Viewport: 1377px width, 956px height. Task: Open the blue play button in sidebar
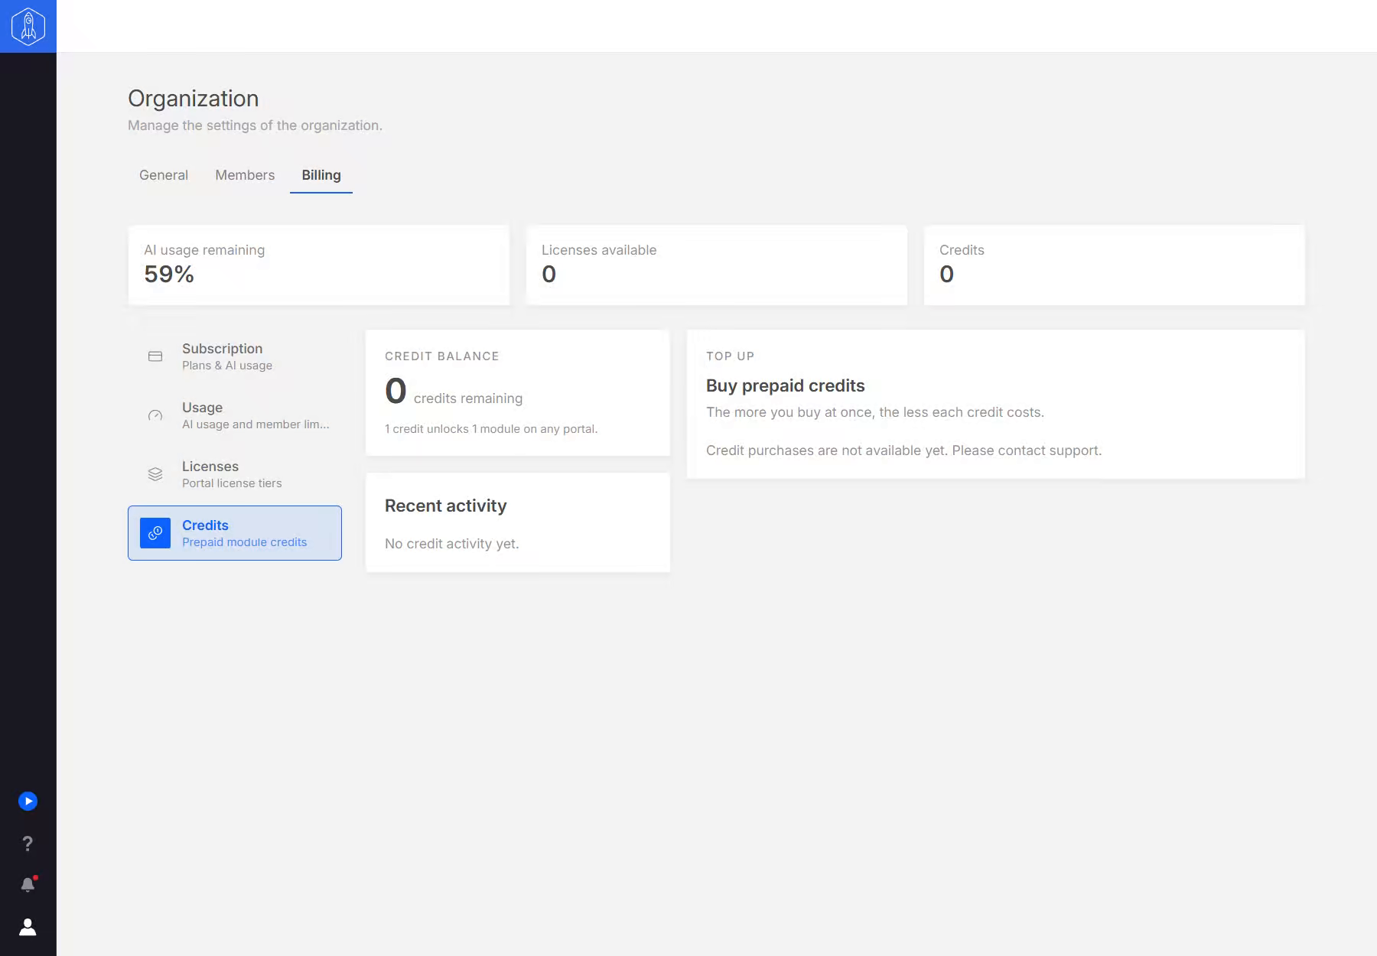[28, 801]
